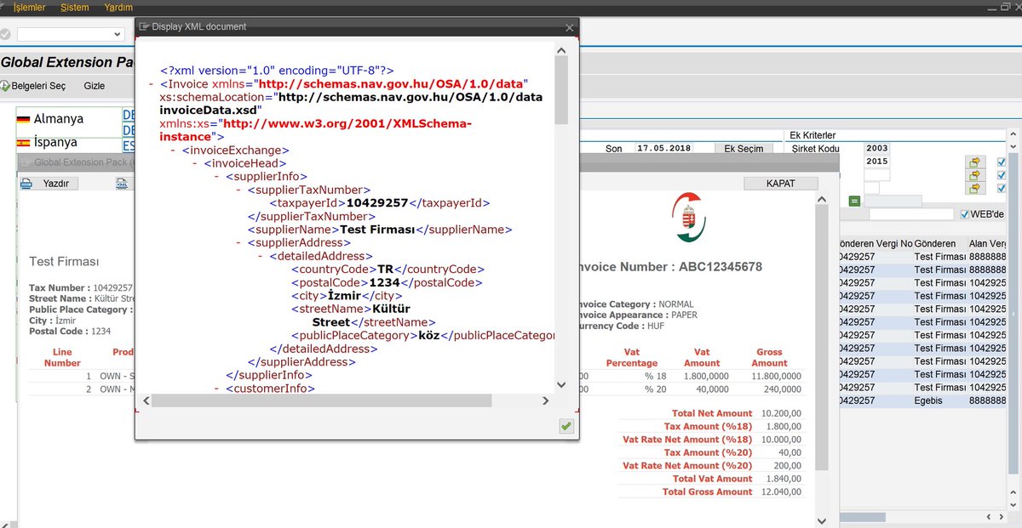Open the Yardım menu

[x=118, y=8]
